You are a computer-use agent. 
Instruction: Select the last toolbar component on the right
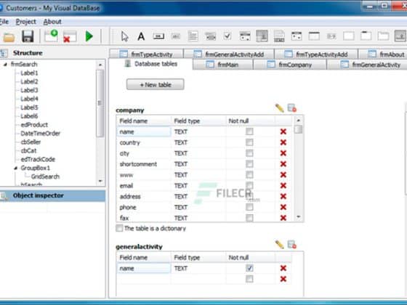[400, 36]
